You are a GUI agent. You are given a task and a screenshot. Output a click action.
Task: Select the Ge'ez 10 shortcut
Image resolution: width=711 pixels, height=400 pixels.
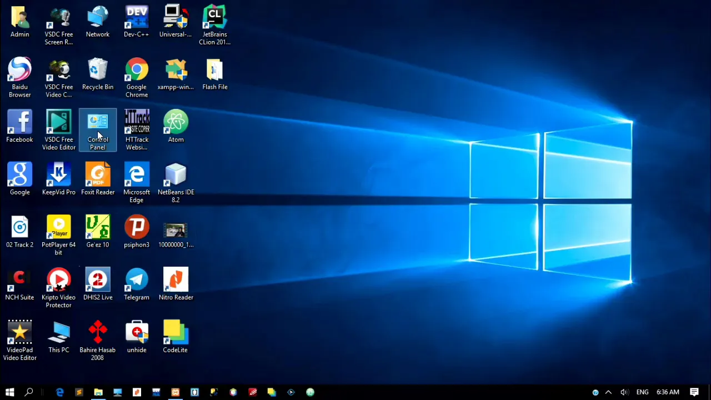(98, 232)
